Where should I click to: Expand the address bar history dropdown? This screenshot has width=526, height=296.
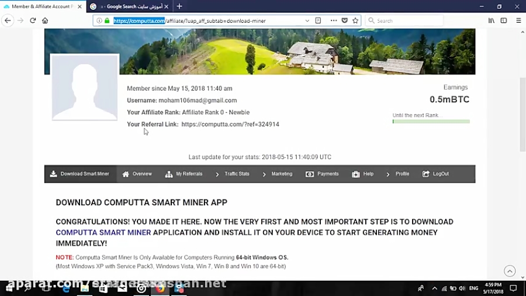tap(307, 21)
